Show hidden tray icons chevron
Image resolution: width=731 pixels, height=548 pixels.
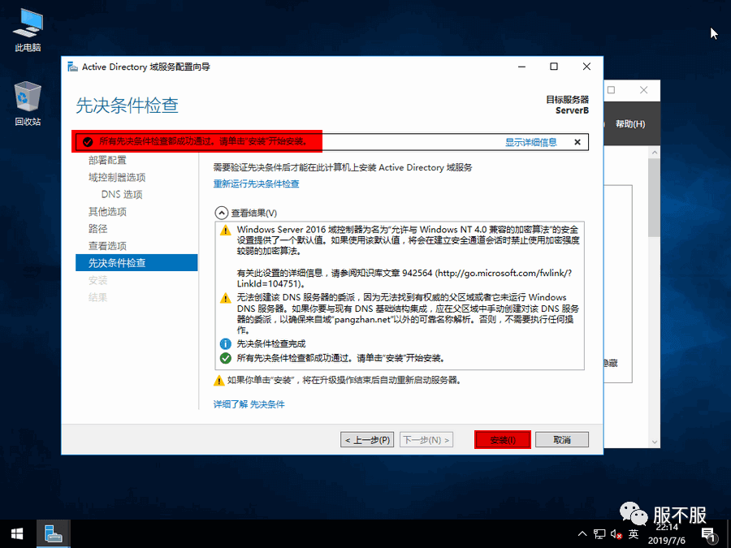582,534
